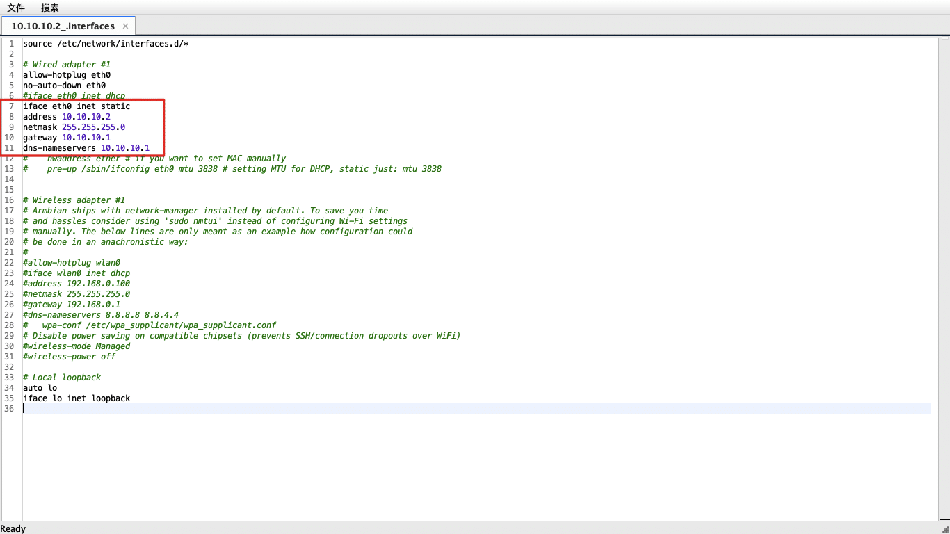Click the 'iface eth0 inet static' line
Screen dimensions: 950x534
click(x=77, y=106)
